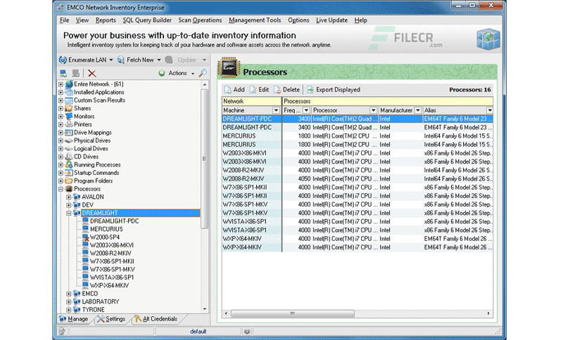563x340 pixels.
Task: Open the SQL Query Builder menu
Action: 147,20
